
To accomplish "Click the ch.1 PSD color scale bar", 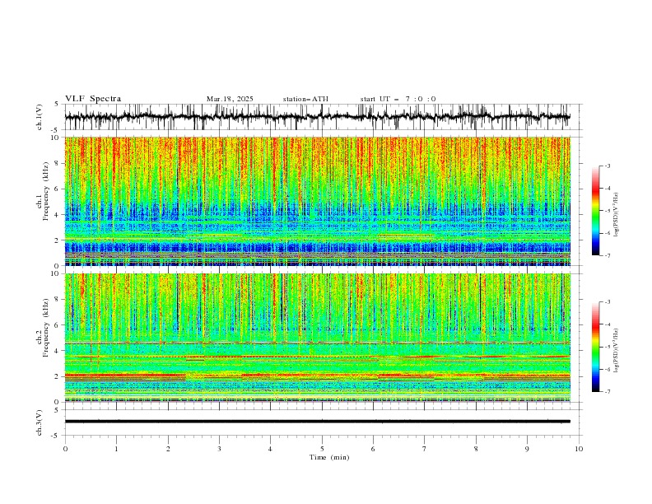I will pos(595,211).
